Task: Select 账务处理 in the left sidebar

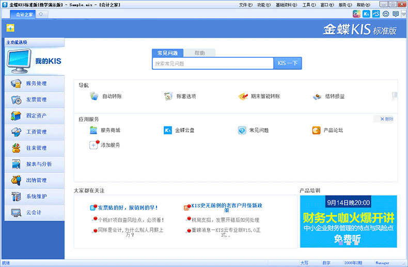Action: 35,84
